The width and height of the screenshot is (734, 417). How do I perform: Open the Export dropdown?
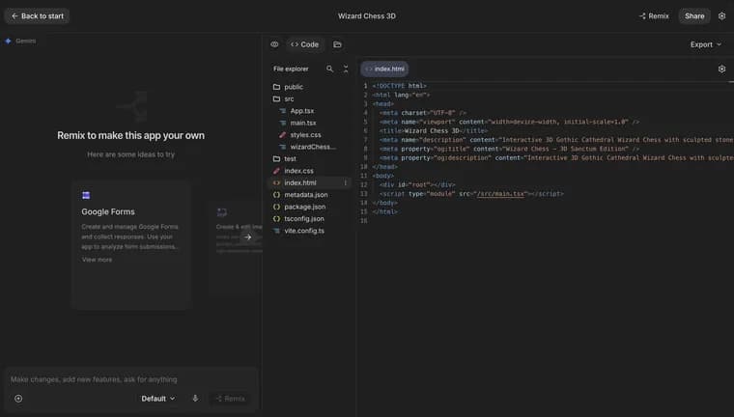click(x=705, y=44)
